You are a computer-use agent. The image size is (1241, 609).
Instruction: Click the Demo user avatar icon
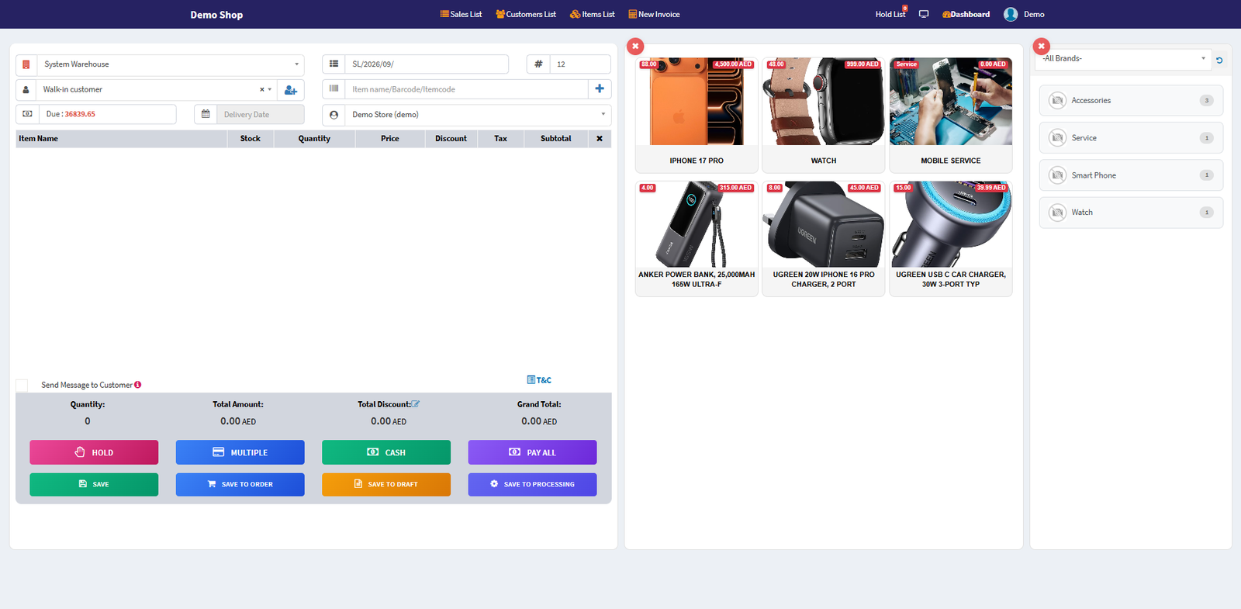[x=1011, y=14]
